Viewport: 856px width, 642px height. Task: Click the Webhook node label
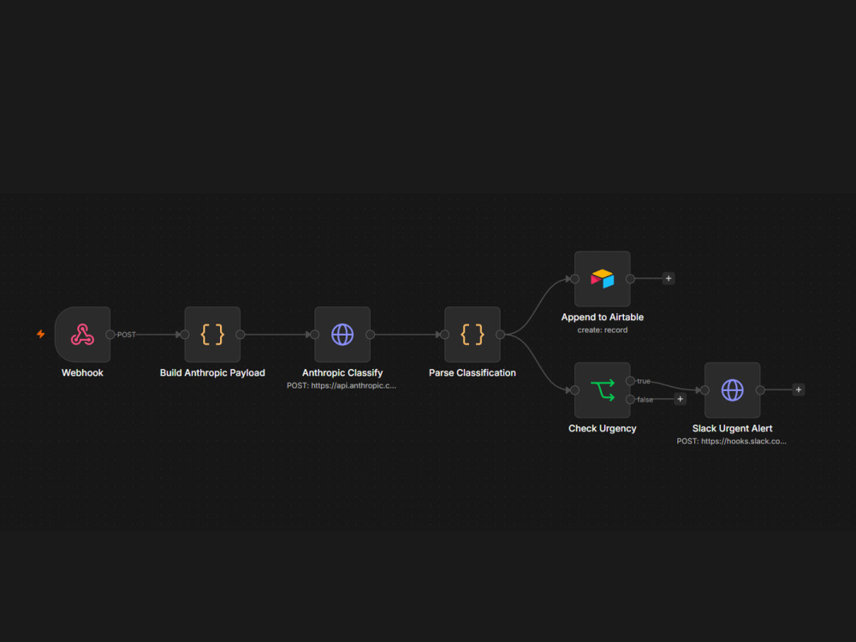coord(82,373)
